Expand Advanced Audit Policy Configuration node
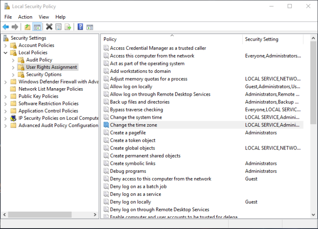The image size is (318, 229). (x=5, y=125)
